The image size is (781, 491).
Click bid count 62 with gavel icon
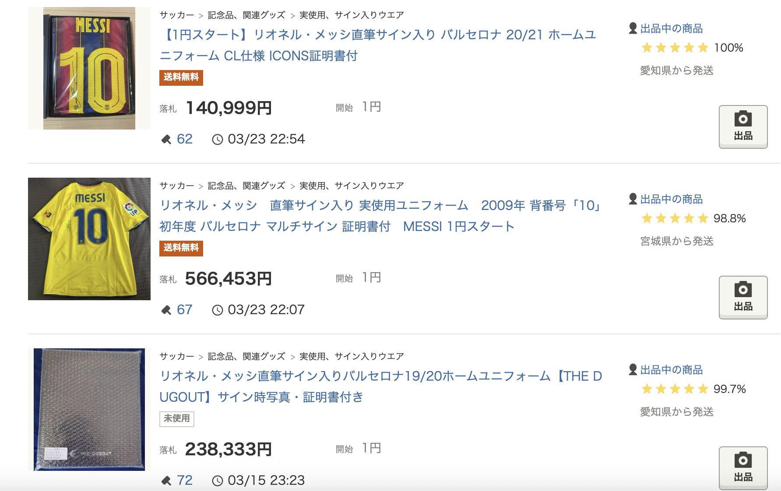click(177, 139)
